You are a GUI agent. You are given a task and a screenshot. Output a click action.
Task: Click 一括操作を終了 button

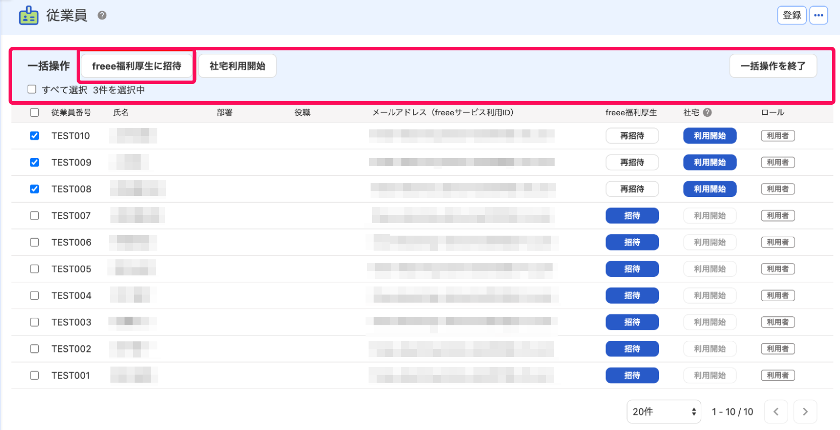773,66
